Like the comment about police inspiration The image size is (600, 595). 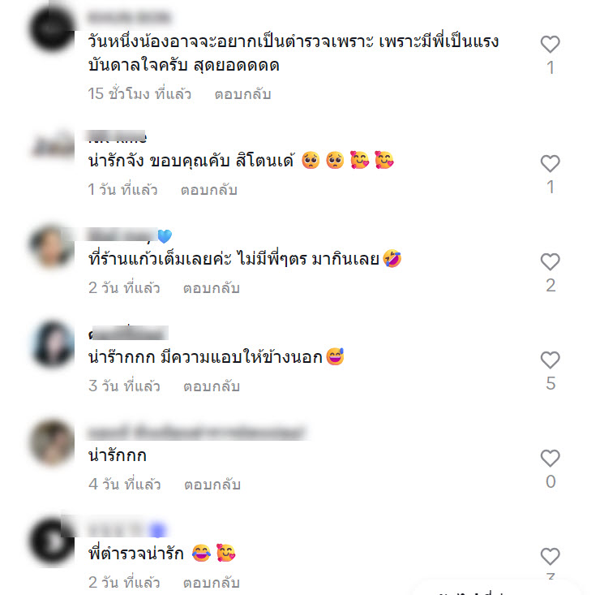pos(550,44)
